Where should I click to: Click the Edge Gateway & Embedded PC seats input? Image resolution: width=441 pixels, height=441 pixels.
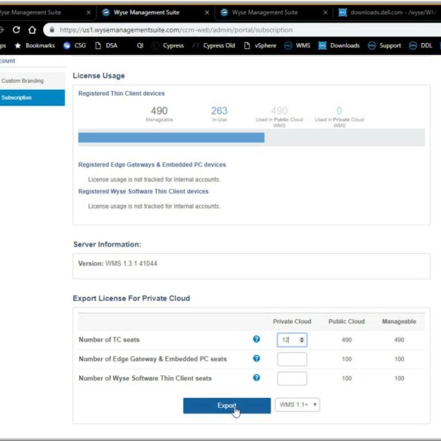click(x=292, y=359)
